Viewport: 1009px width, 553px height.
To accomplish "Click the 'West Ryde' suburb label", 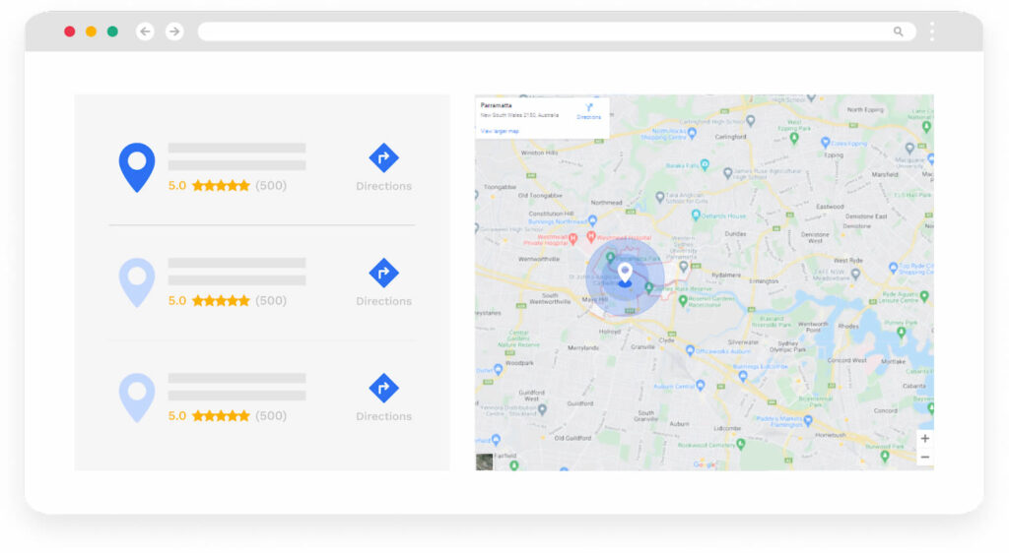I will click(x=848, y=261).
